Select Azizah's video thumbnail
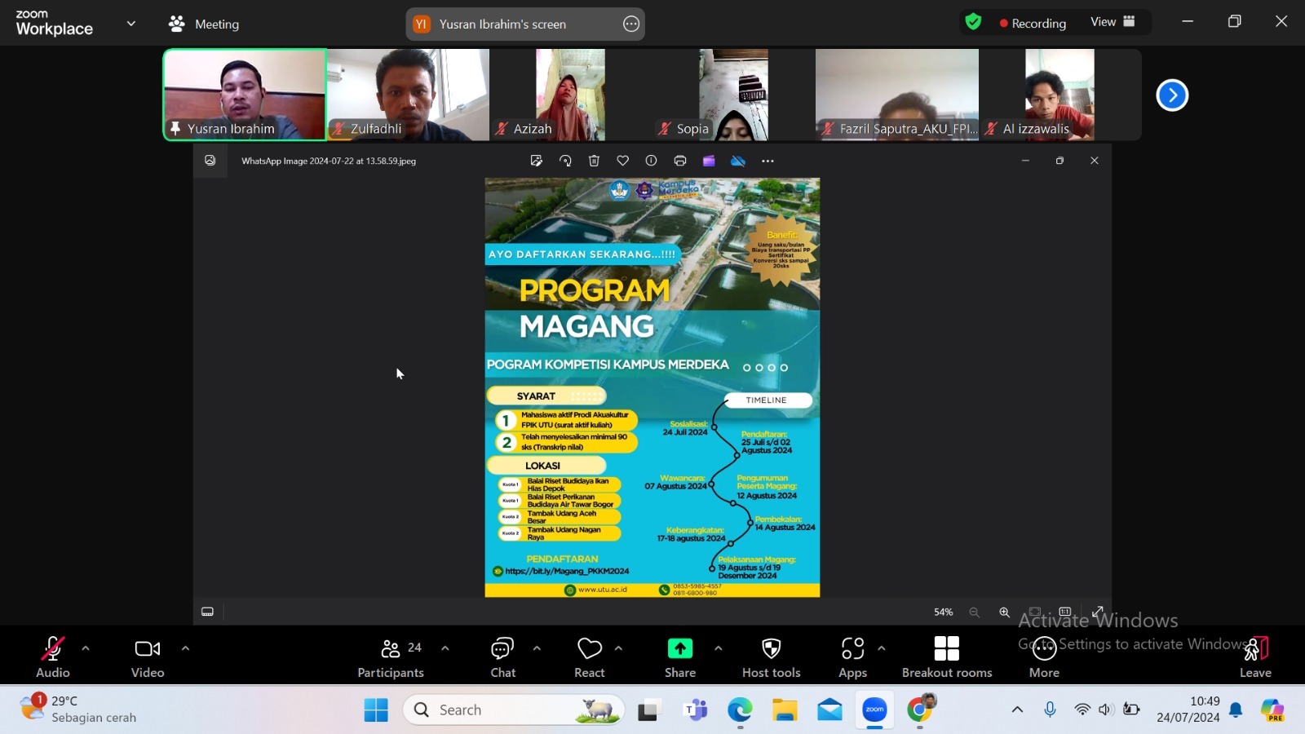 click(571, 95)
